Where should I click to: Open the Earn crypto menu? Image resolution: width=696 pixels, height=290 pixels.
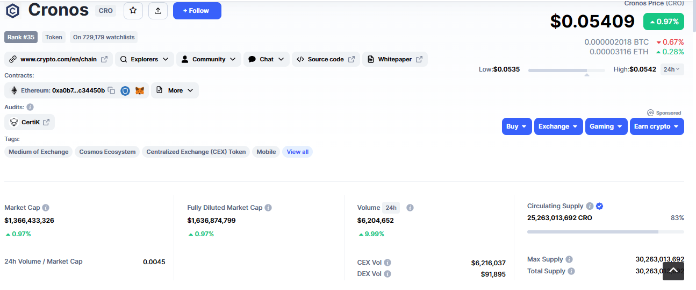click(656, 126)
